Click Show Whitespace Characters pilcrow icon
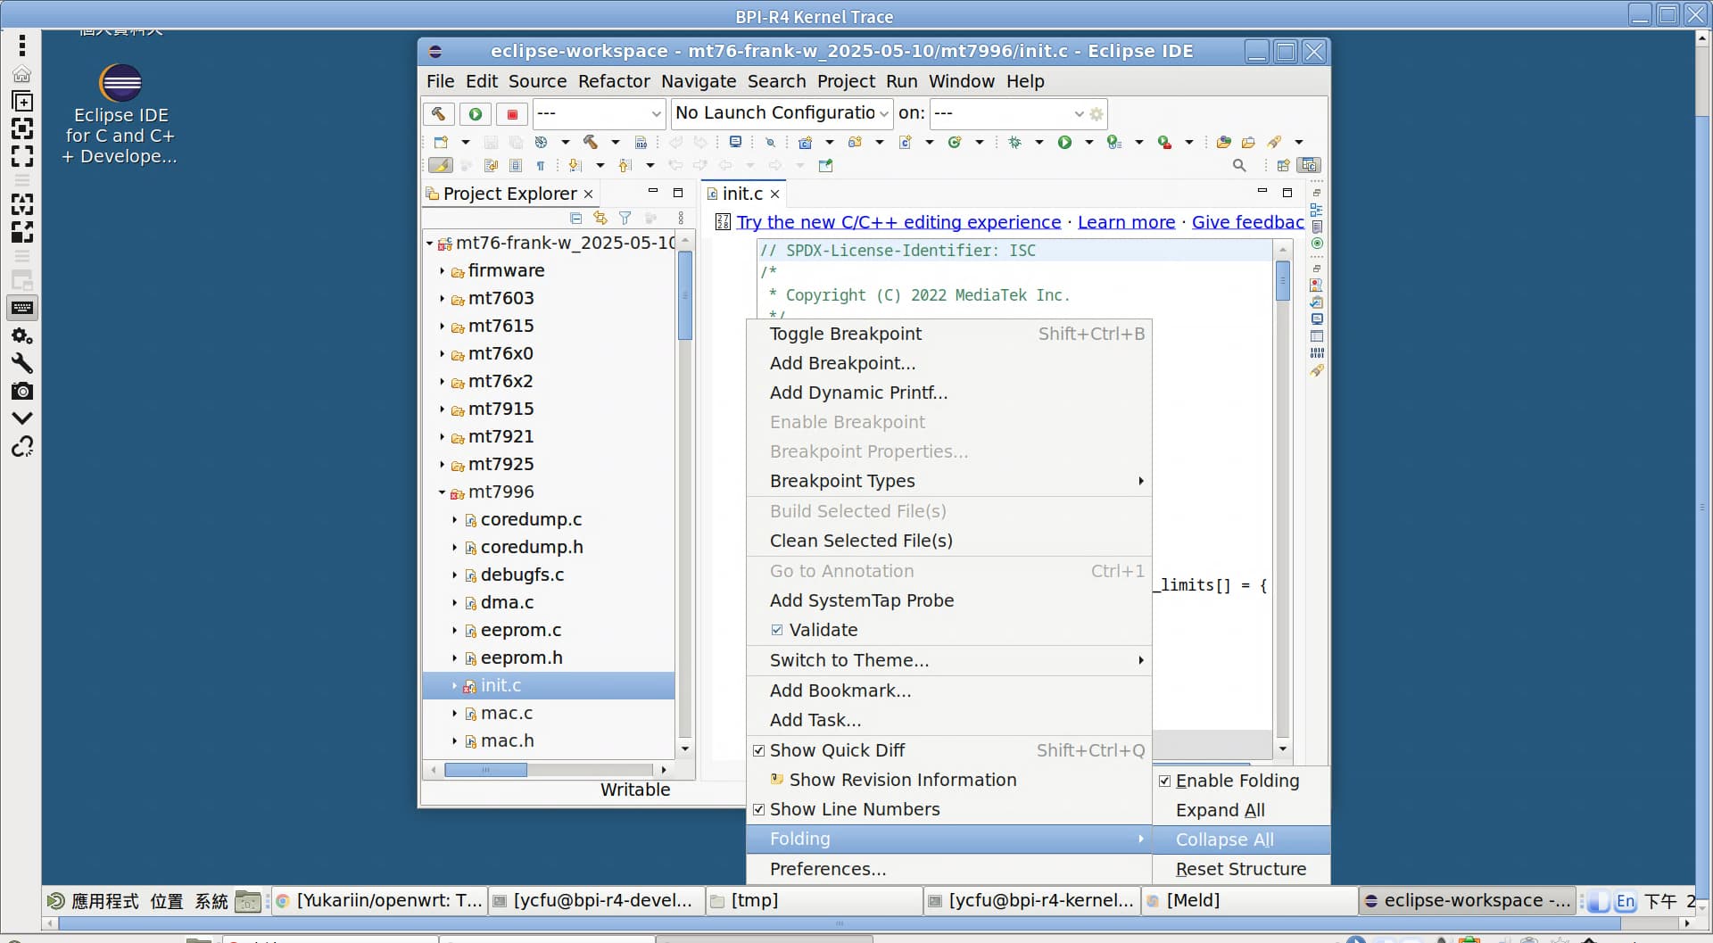This screenshot has width=1713, height=943. pyautogui.click(x=541, y=165)
